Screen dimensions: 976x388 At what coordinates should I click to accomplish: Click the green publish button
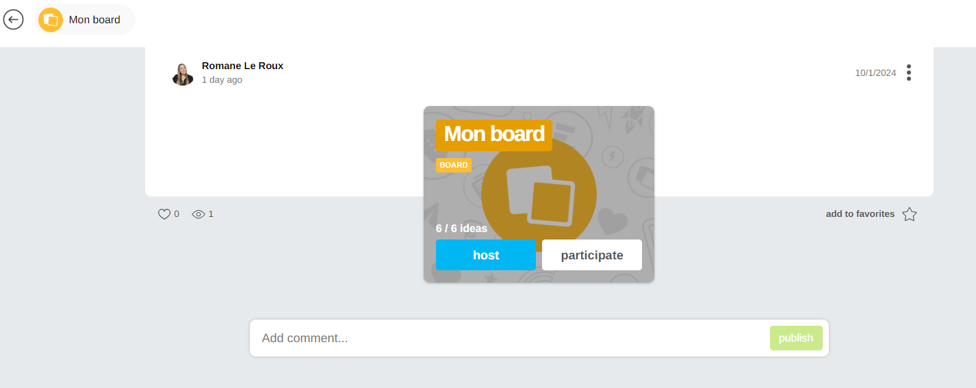(x=795, y=338)
